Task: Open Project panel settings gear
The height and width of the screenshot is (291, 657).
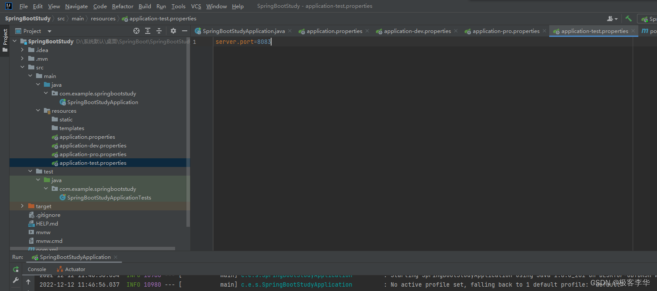Action: click(173, 31)
